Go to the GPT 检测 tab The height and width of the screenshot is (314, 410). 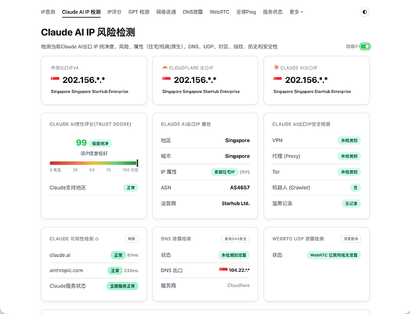(139, 12)
